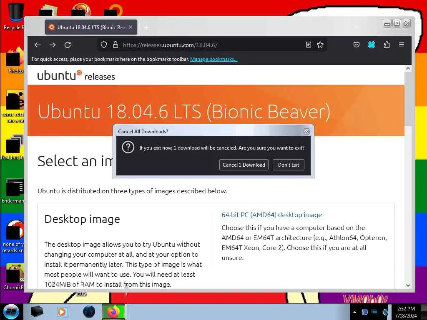Open a new tab with the plus button
Viewport: 427px width, 320px height.
[146, 27]
